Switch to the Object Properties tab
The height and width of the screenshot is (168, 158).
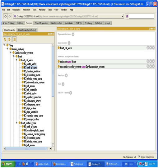(41, 23)
